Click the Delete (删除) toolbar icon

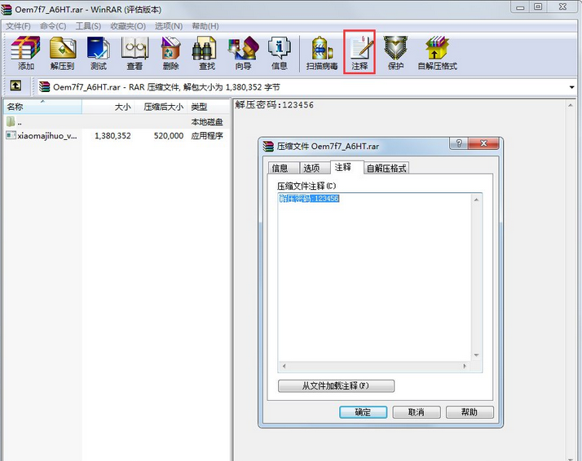tap(170, 53)
